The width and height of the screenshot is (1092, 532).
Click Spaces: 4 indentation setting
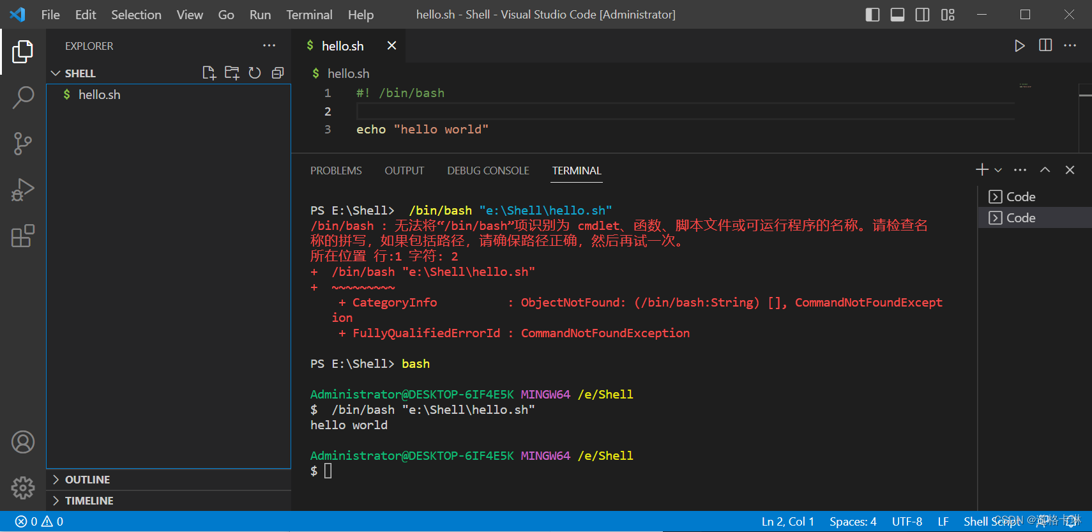(853, 521)
